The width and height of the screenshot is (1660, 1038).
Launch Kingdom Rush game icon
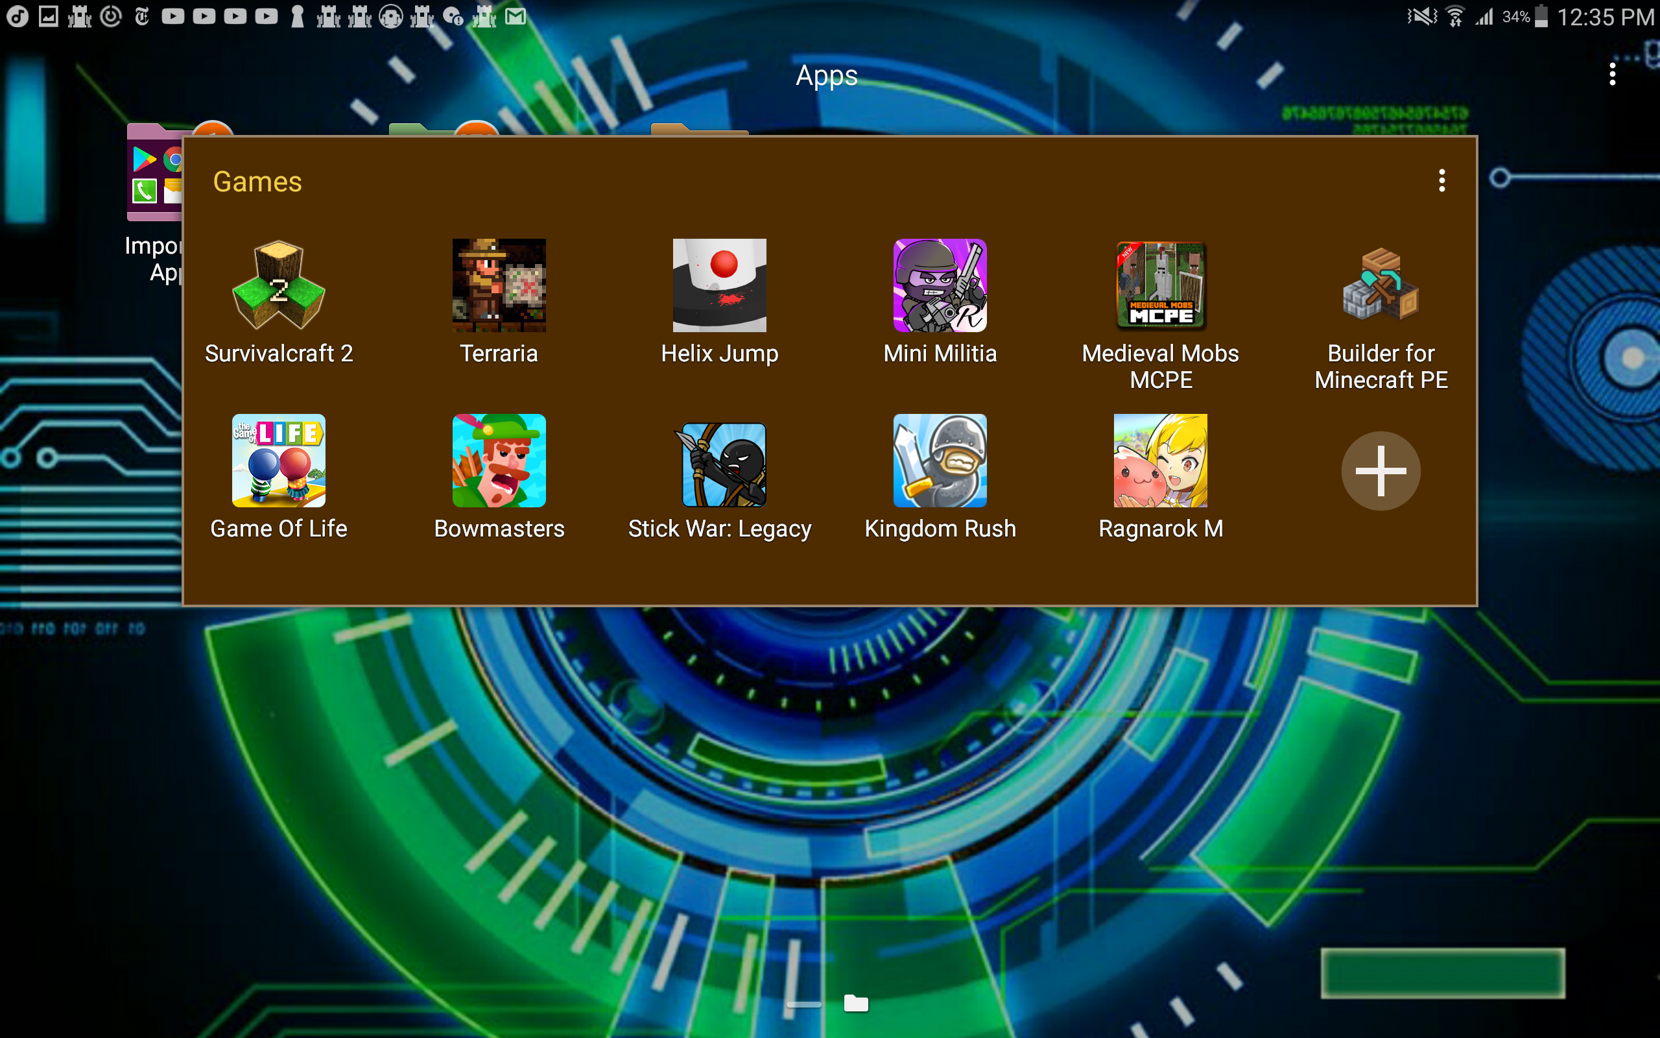pos(940,461)
